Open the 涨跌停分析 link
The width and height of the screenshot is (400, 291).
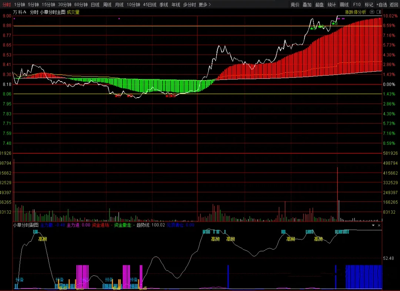(x=355, y=12)
